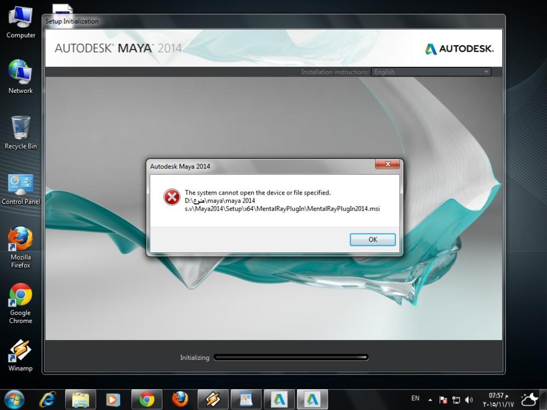Click the Firefox taskbar icon

179,400
